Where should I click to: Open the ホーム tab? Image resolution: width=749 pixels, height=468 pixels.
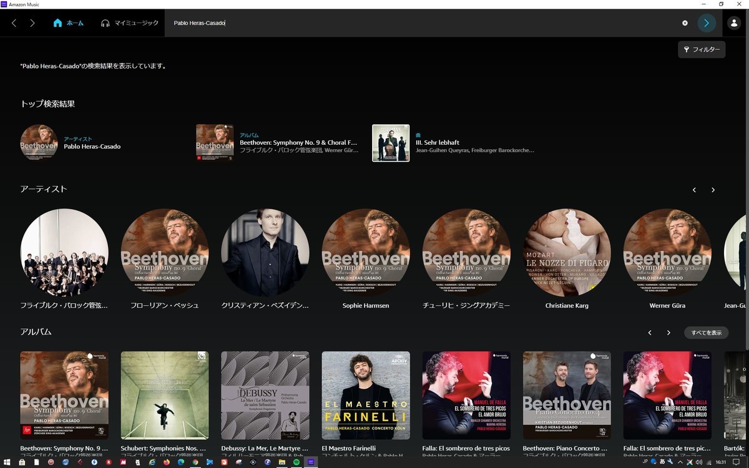[x=69, y=23]
